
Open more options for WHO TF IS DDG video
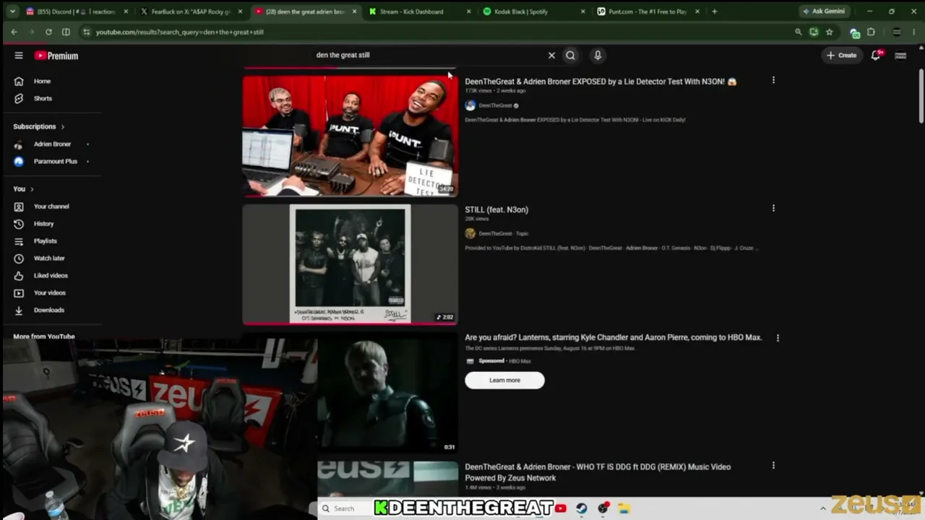[773, 466]
